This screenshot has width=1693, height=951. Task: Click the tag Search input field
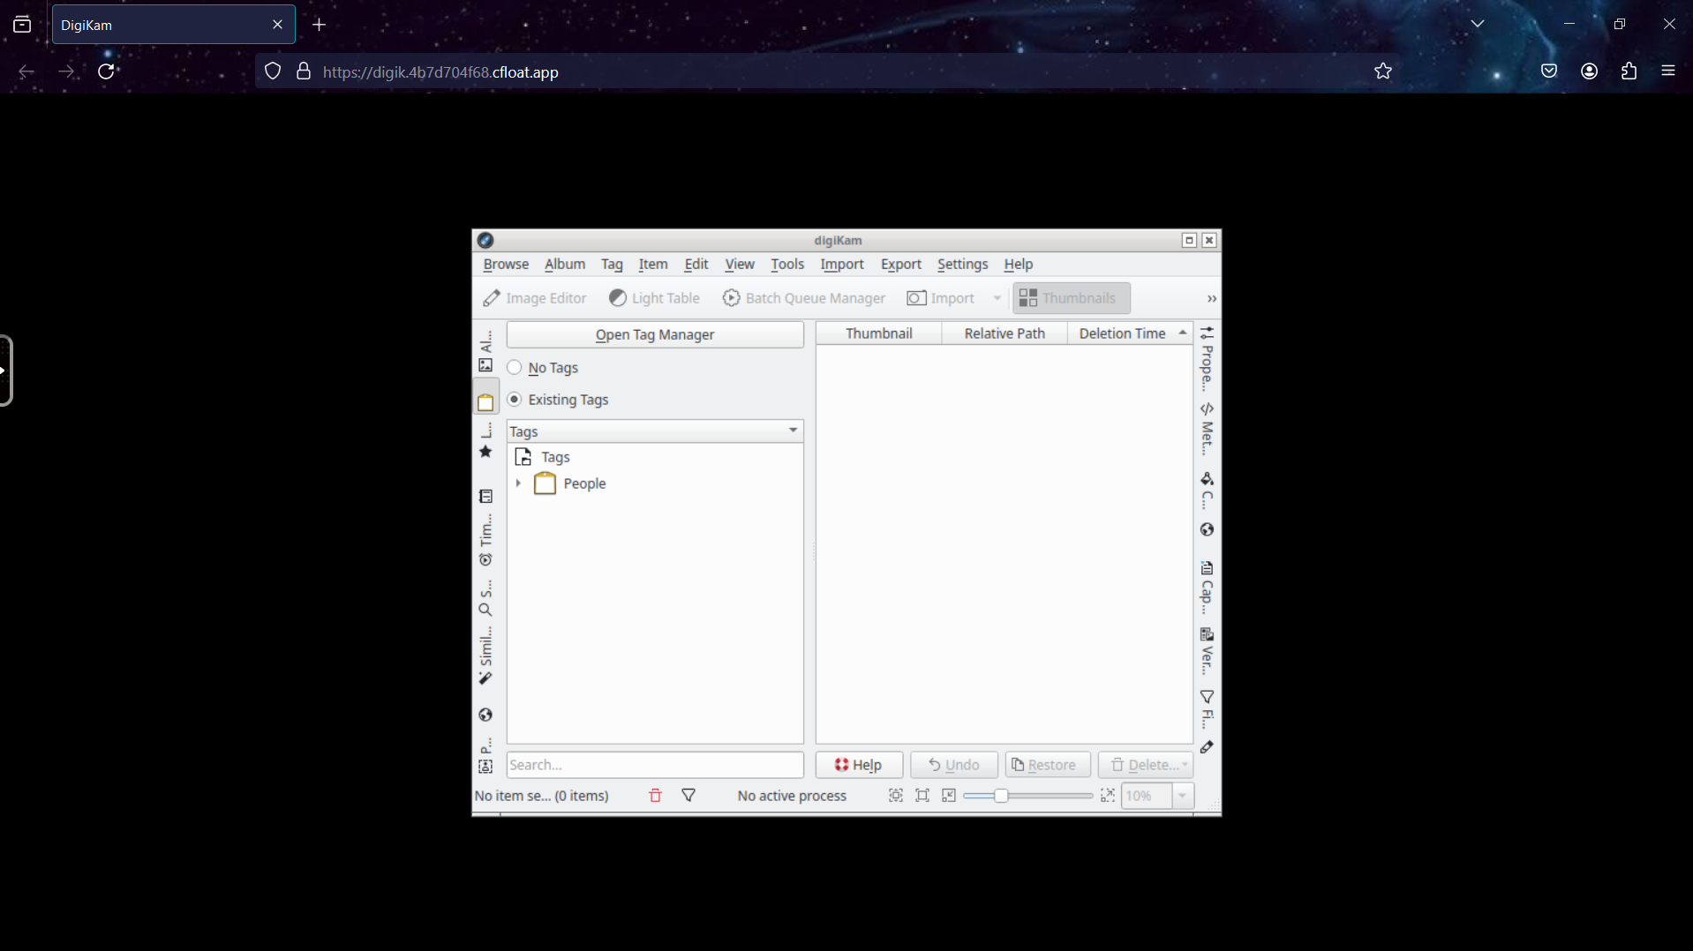[655, 765]
